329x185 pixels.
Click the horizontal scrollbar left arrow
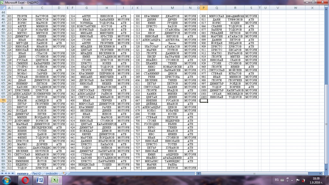coord(199,173)
